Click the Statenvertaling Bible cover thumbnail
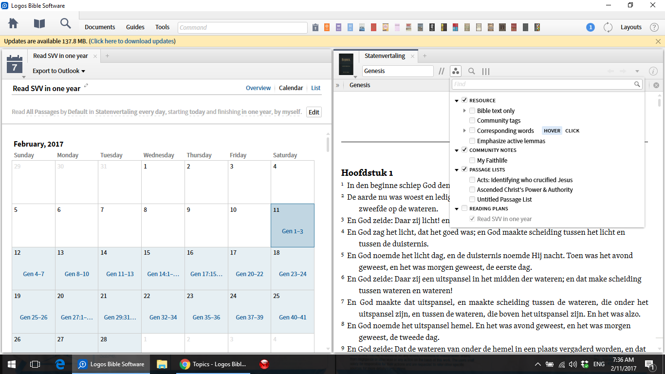665x374 pixels. point(346,64)
